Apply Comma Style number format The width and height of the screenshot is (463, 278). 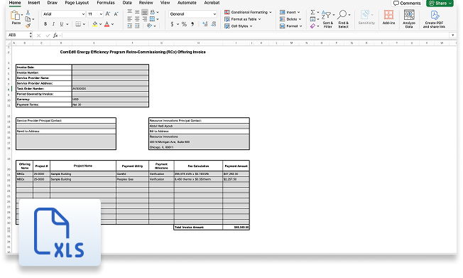(x=192, y=24)
